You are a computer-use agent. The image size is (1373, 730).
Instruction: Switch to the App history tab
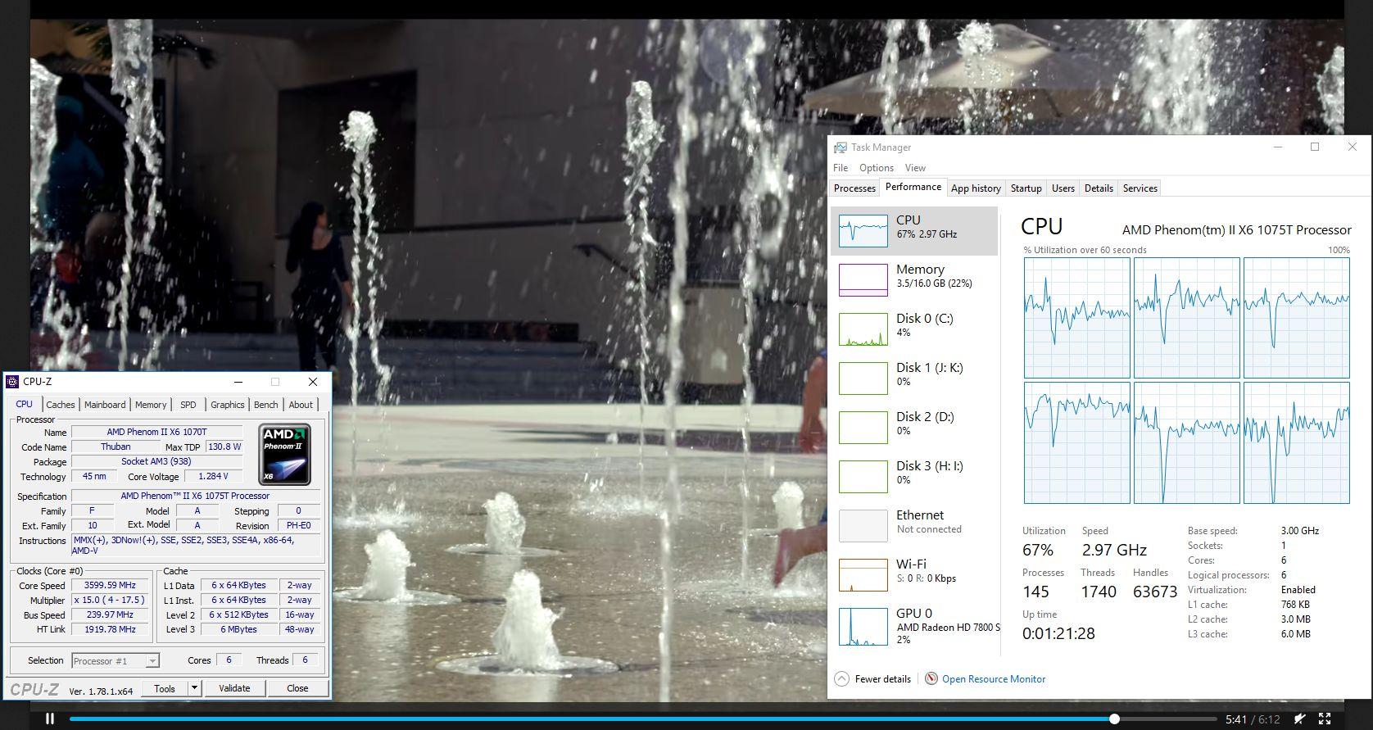pyautogui.click(x=976, y=188)
